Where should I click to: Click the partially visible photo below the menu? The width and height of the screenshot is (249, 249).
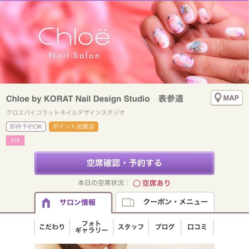coord(125,246)
